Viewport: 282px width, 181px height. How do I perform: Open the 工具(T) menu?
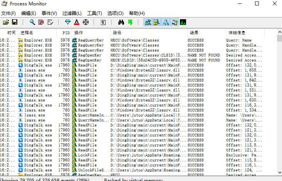coord(94,13)
